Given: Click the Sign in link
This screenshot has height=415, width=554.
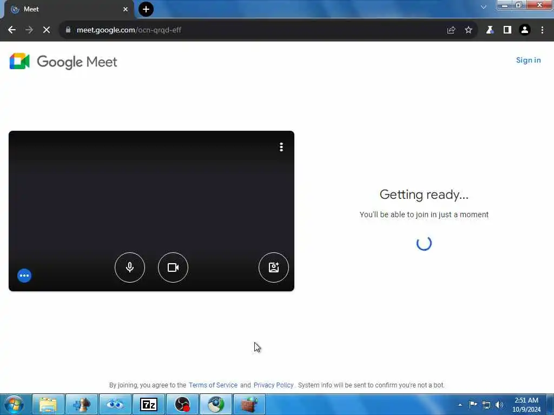Looking at the screenshot, I should tap(528, 60).
